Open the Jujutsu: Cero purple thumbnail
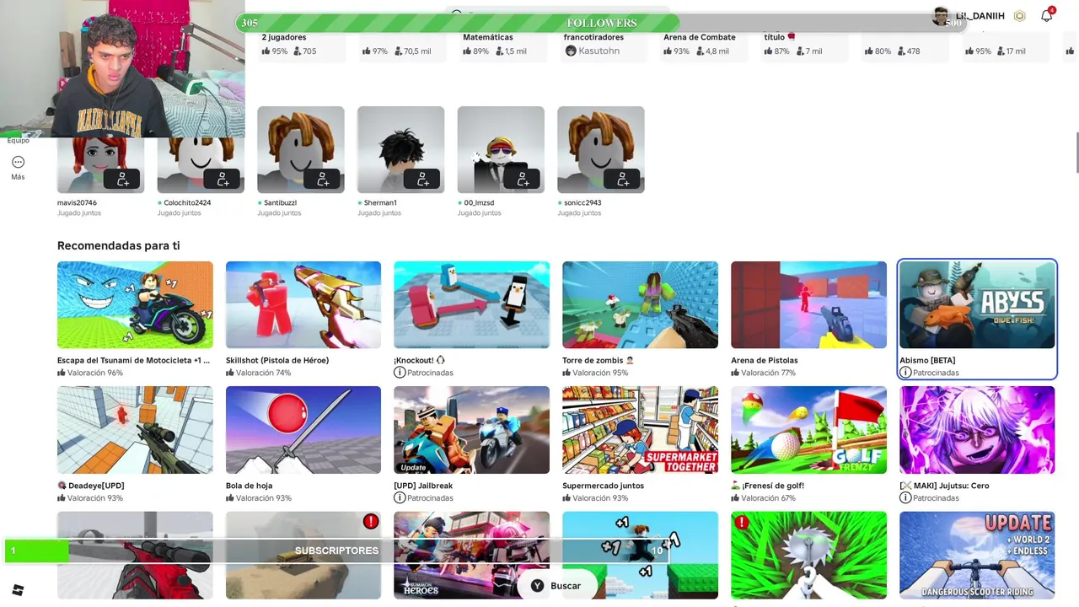The width and height of the screenshot is (1079, 607). 977,430
